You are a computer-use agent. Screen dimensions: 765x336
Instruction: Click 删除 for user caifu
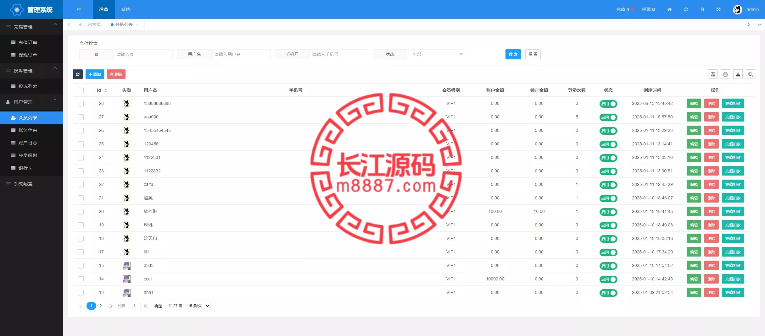(x=712, y=185)
